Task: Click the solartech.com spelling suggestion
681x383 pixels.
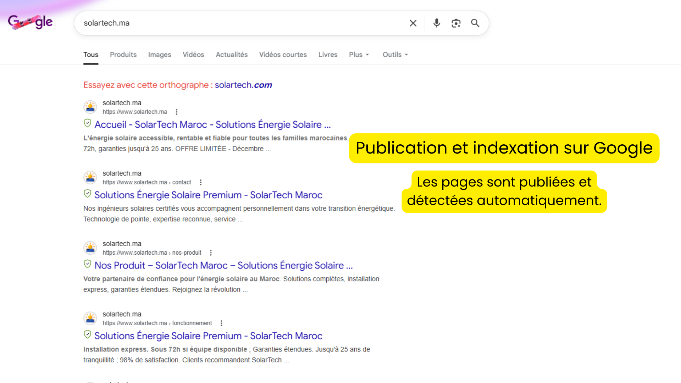Action: click(243, 85)
